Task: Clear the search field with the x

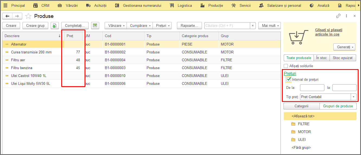Action: [253, 25]
